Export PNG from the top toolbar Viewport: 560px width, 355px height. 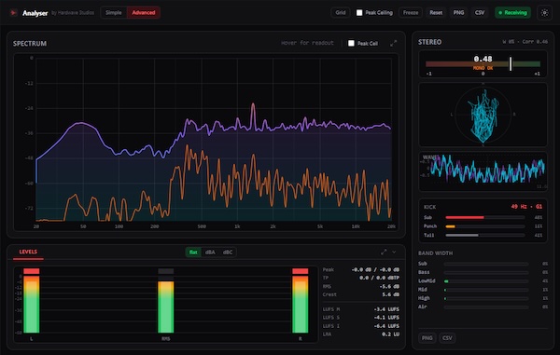point(458,12)
